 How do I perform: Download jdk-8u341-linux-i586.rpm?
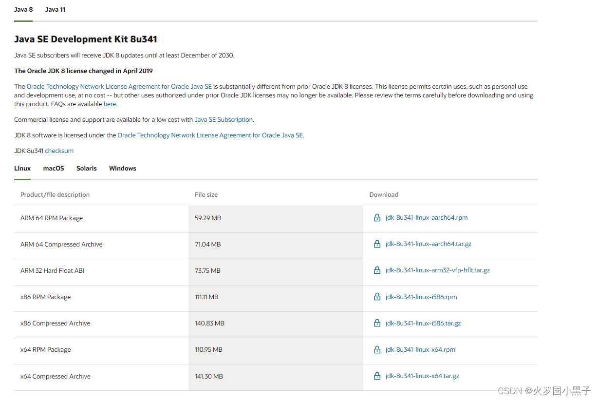point(421,297)
